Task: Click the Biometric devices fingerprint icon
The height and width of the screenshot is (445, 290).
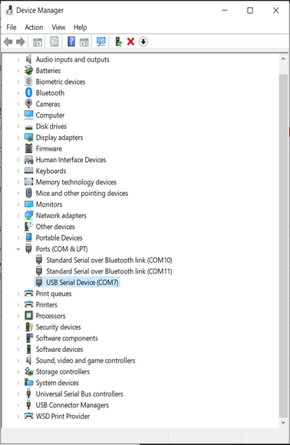Action: (28, 81)
